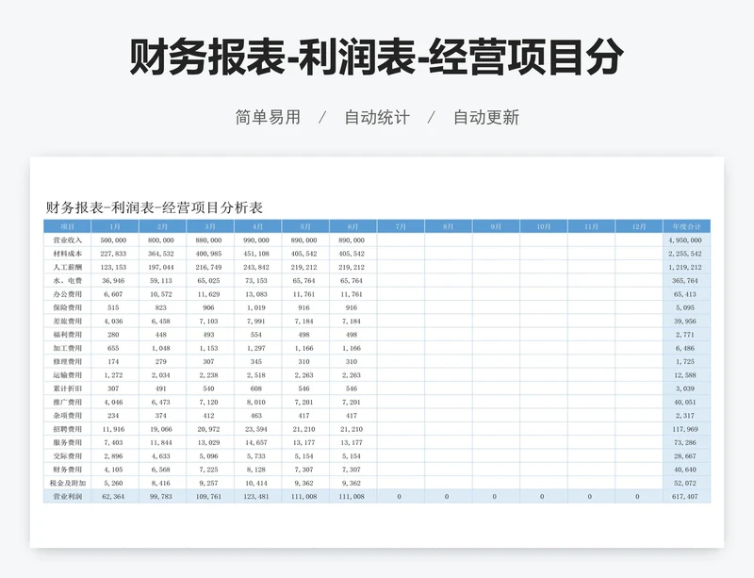754x578 pixels.
Task: Click the 水、电费 row label
Action: [x=67, y=281]
